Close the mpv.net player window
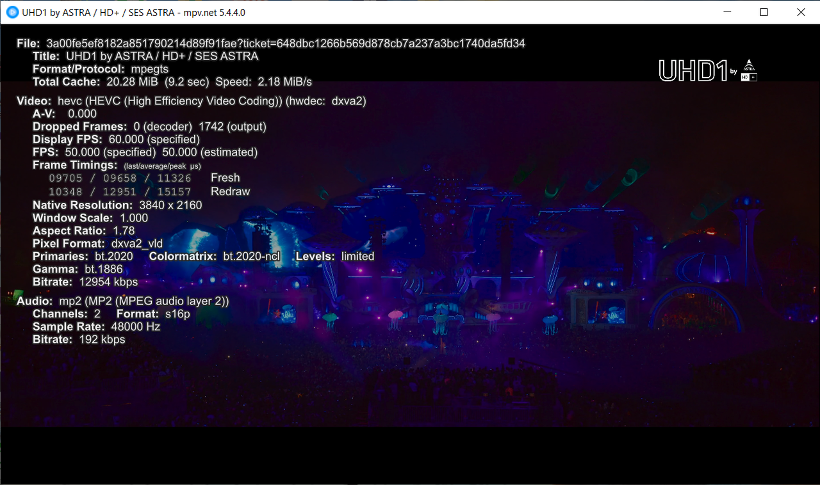Screen dimensions: 820x485 pyautogui.click(x=801, y=12)
